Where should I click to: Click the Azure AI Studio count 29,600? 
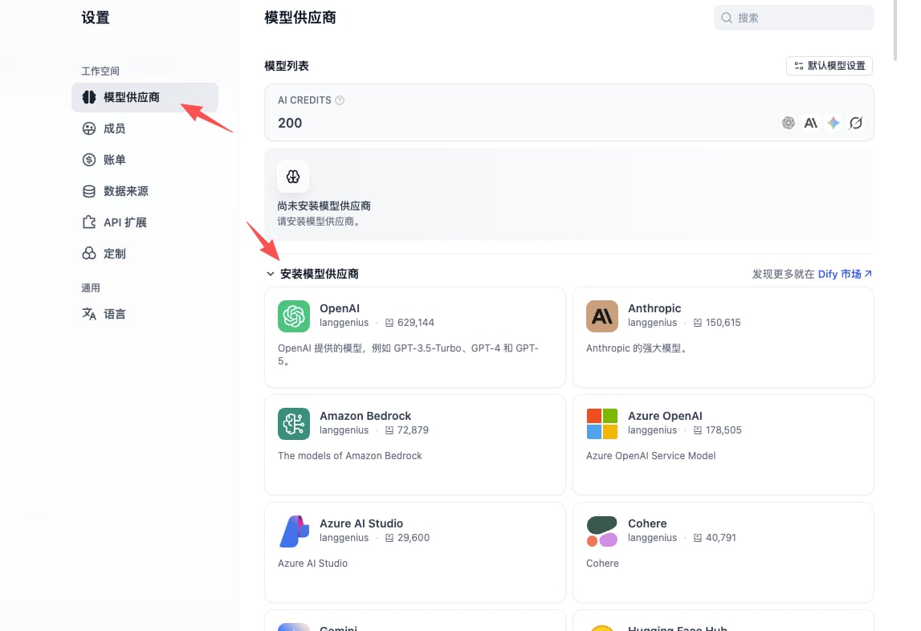413,538
